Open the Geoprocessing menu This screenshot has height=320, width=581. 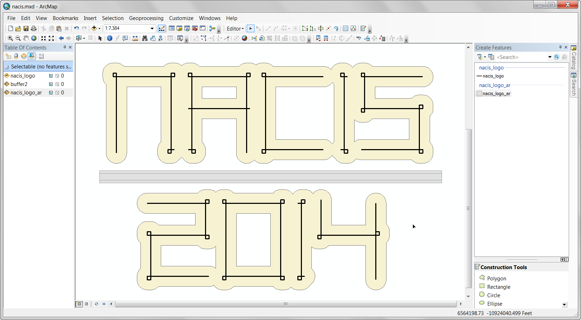click(146, 18)
